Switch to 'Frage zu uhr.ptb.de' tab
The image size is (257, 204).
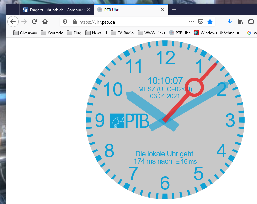[x=57, y=10]
